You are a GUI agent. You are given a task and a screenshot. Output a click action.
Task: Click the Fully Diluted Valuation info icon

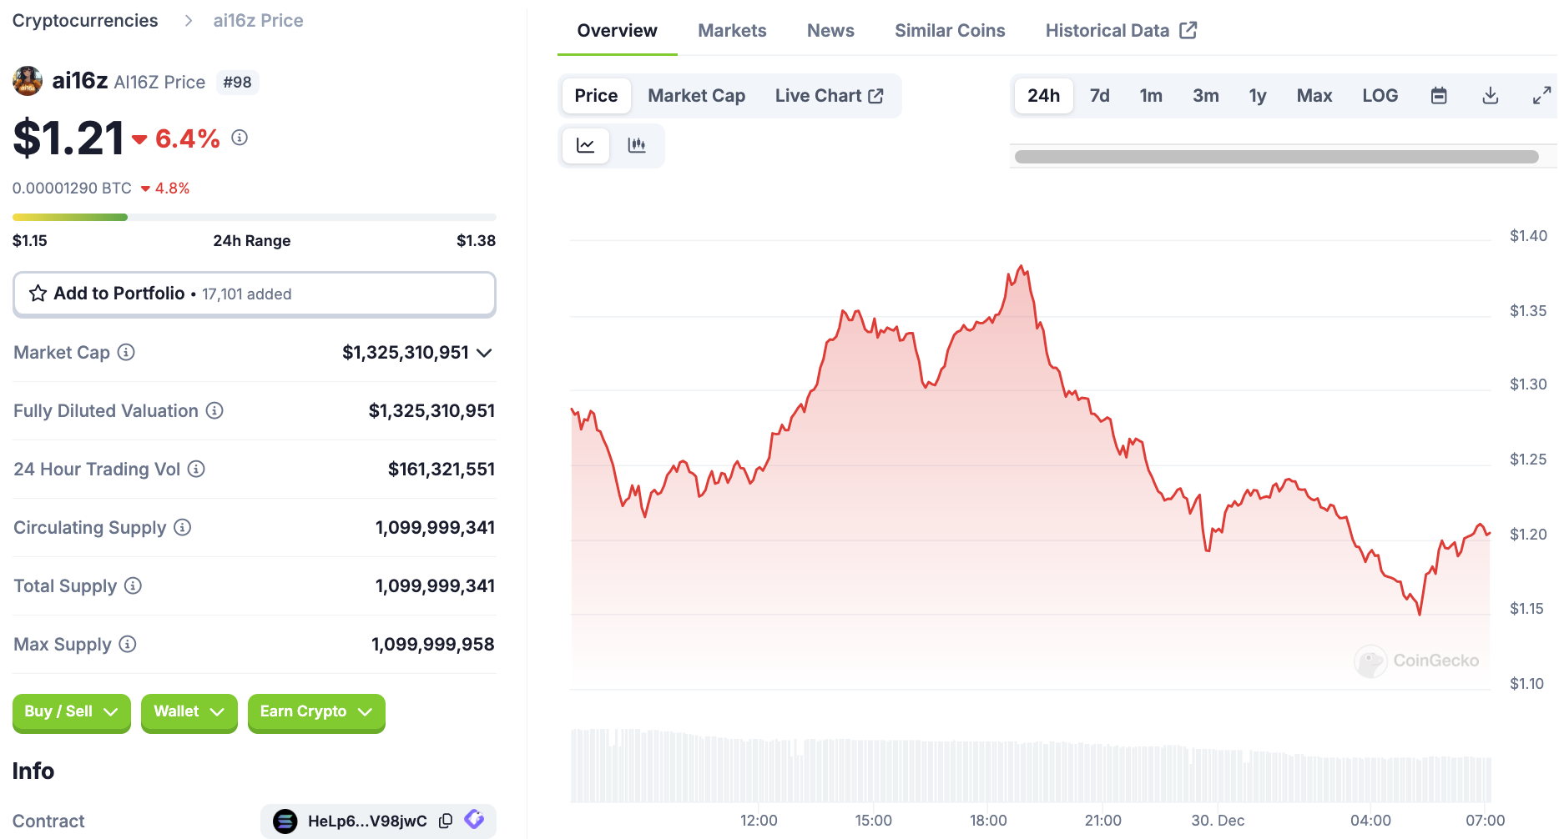pos(214,410)
